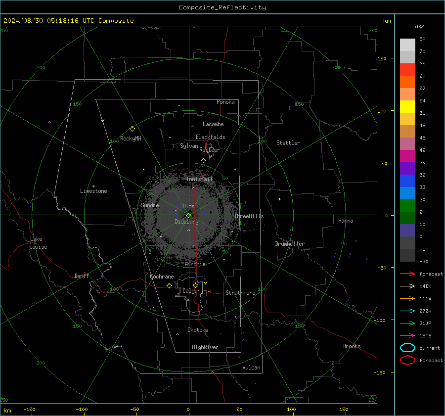Click the Sundre city label
The height and width of the screenshot is (416, 445).
tap(150, 205)
